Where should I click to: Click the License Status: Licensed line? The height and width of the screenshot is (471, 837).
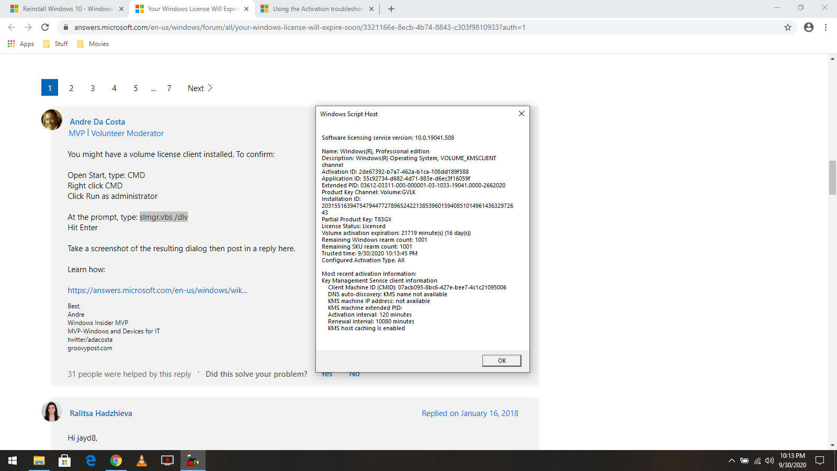pos(354,226)
